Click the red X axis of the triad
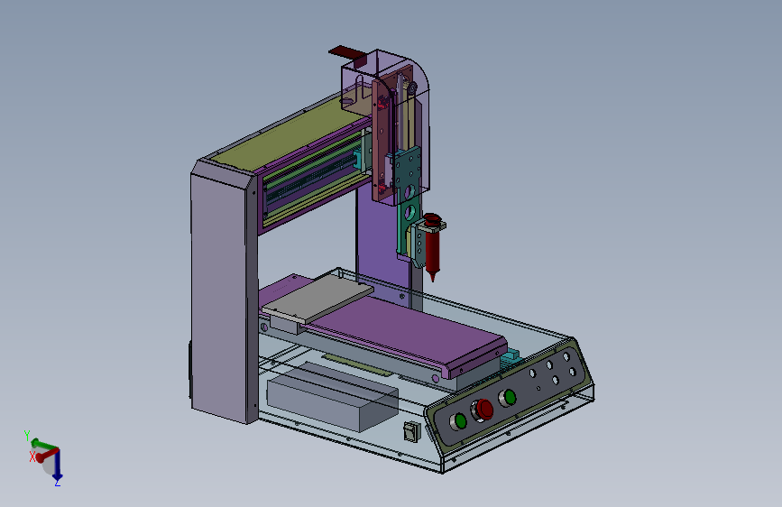The image size is (782, 507). point(46,455)
